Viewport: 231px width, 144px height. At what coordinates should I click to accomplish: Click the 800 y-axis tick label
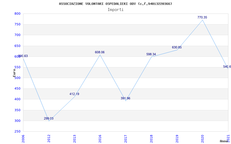(17, 14)
